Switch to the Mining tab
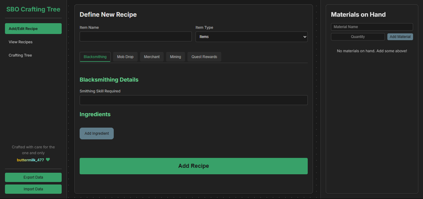The image size is (423, 199). coord(175,57)
